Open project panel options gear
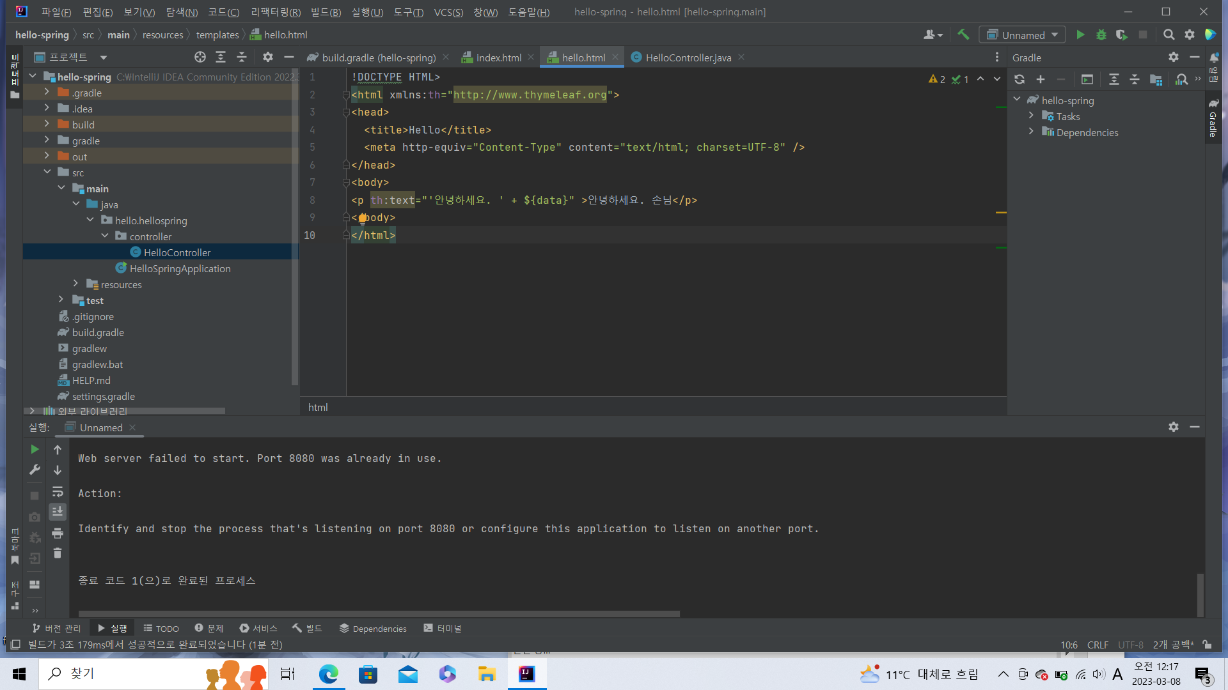Image resolution: width=1228 pixels, height=690 pixels. click(x=268, y=57)
